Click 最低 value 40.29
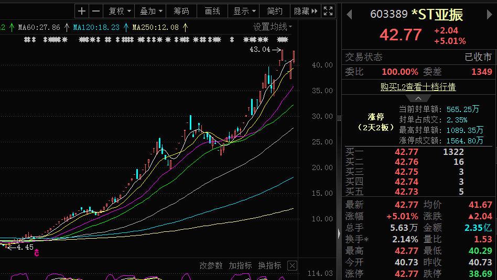 coord(481,251)
